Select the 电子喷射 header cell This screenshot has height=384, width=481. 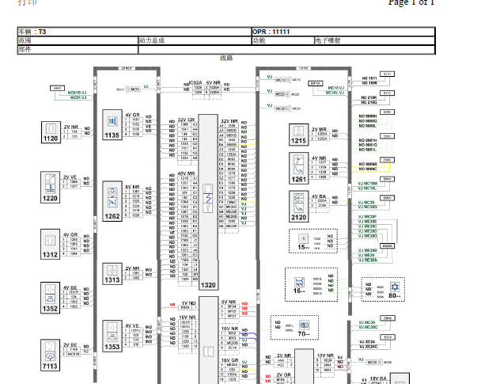[x=374, y=40]
